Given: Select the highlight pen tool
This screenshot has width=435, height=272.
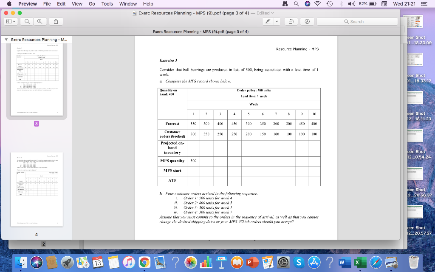Looking at the screenshot, I should pos(268,21).
